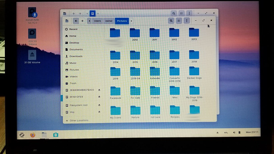Viewport: 274px width, 154px height.
Task: Select the Decker Dogs folder
Action: [194, 73]
